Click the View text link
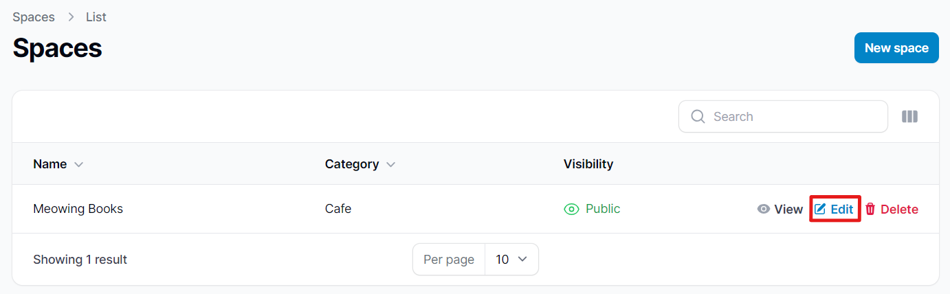The width and height of the screenshot is (950, 294). click(x=788, y=210)
